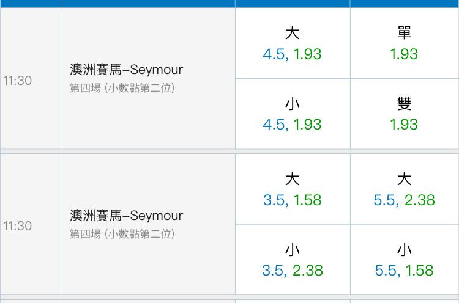Screen dimensions: 459x303
Task: Select 大 4.5 at odds 1.93
Action: pos(293,43)
